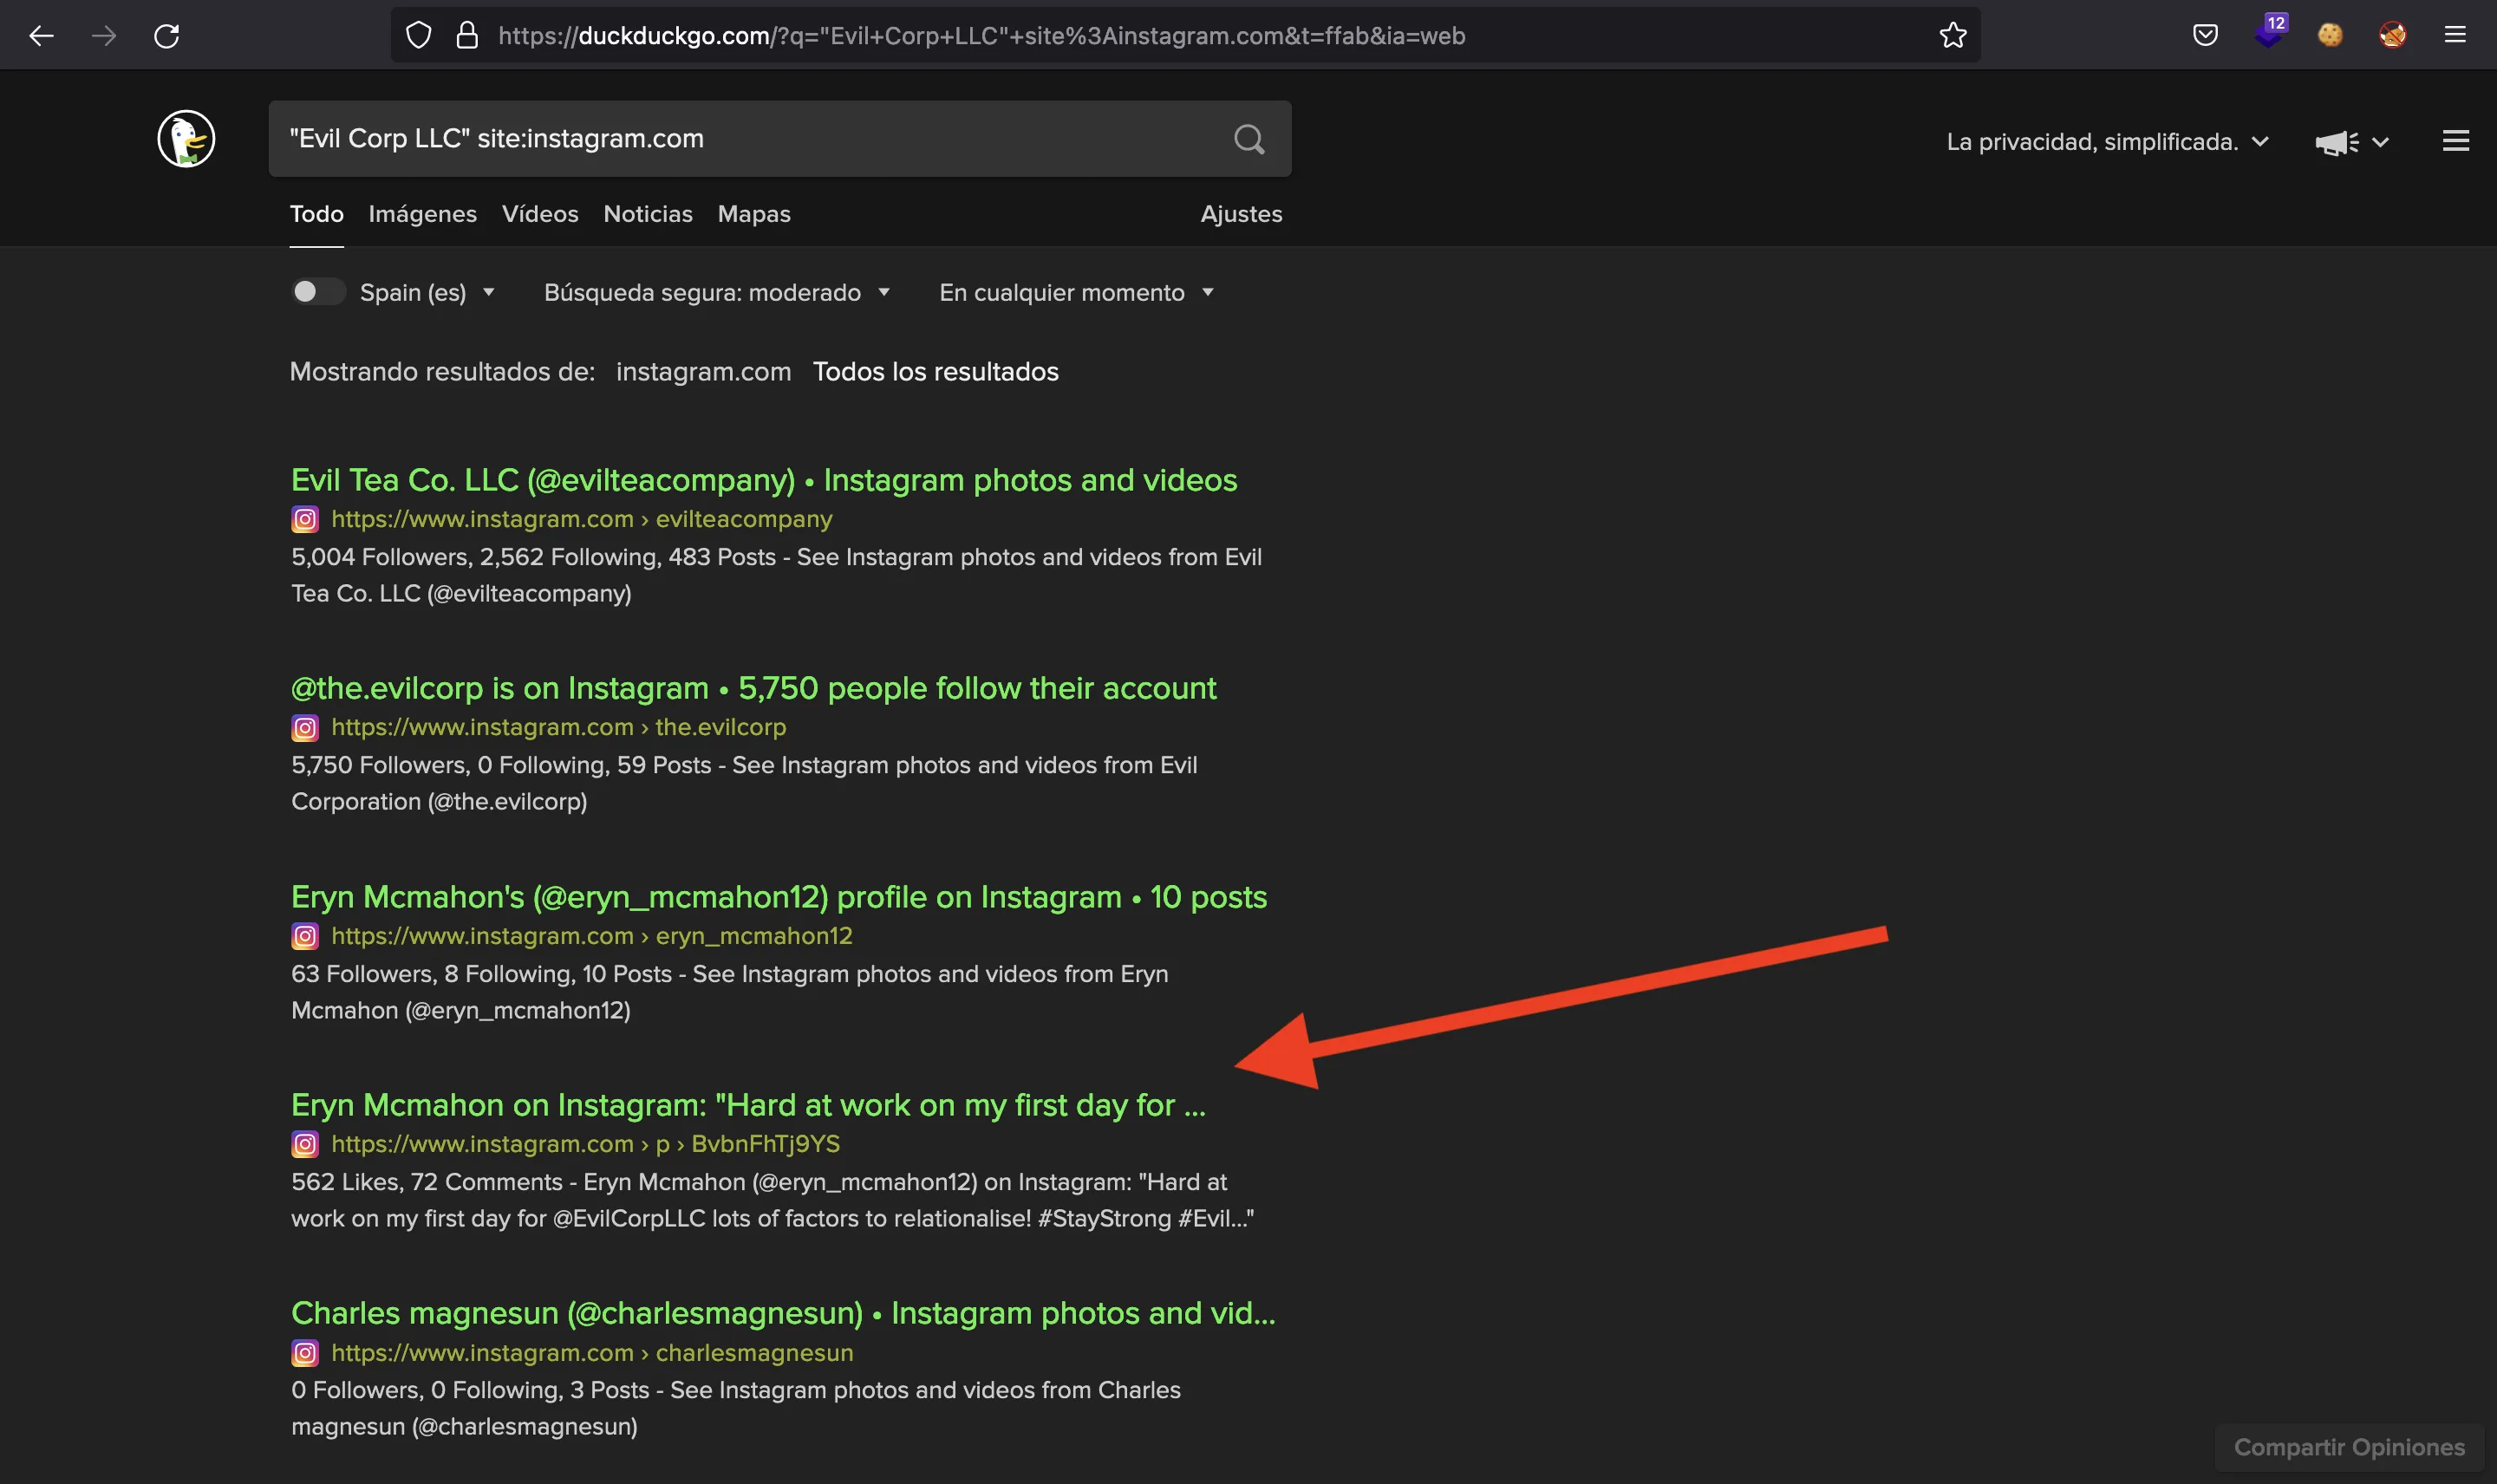
Task: Open the Búsqueda segura: moderado dropdown
Action: click(x=716, y=292)
